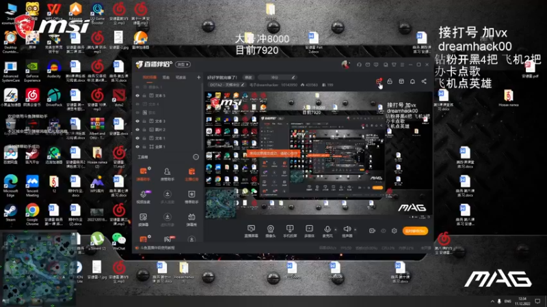This screenshot has height=307, width=547.
Task: Toggle visibility of 文本 4 source
Action: coord(137,104)
